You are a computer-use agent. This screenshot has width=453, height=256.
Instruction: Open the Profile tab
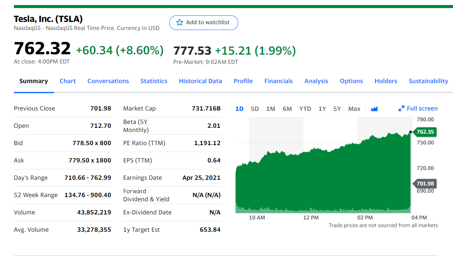[243, 81]
